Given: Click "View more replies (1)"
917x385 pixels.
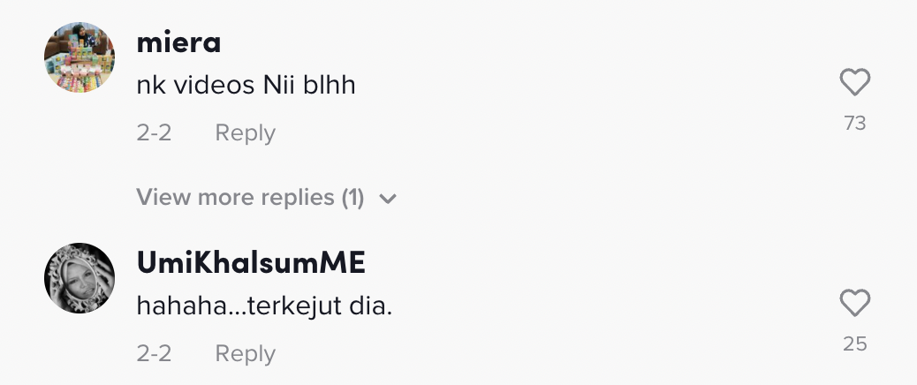Looking at the screenshot, I should (x=250, y=198).
